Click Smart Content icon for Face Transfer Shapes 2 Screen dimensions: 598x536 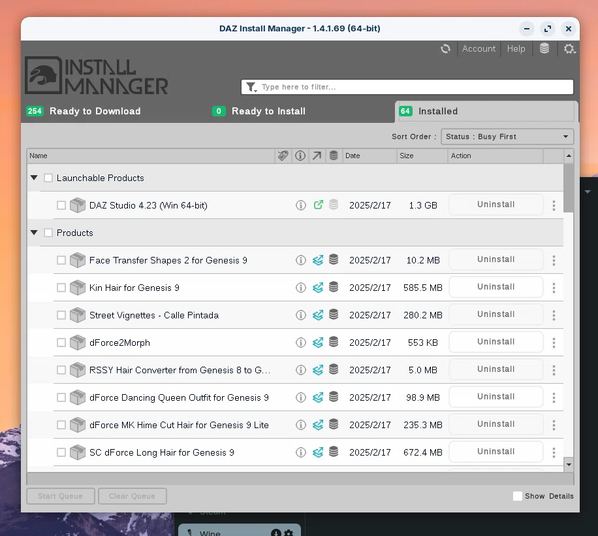(x=318, y=260)
